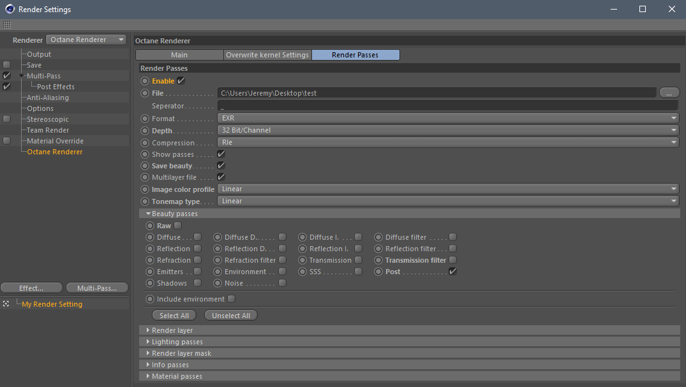The image size is (686, 387).
Task: Open the Format EXR dropdown
Action: [x=448, y=118]
